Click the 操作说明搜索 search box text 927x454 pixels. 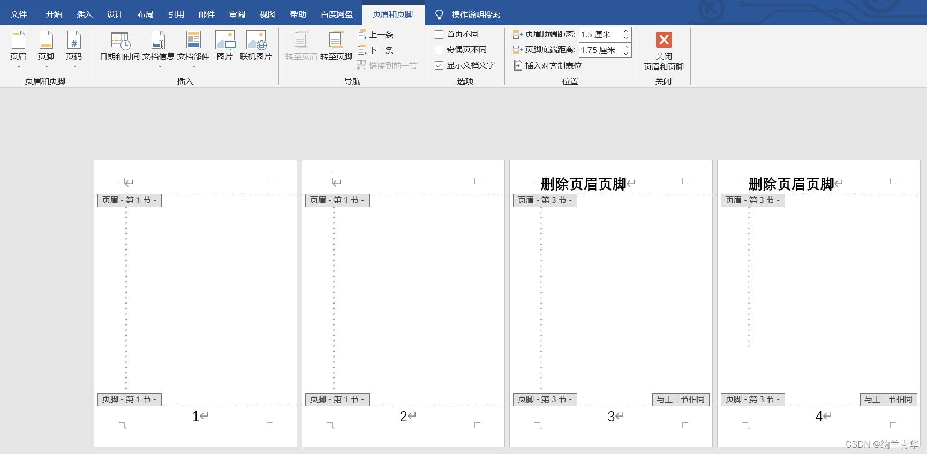[x=476, y=15]
